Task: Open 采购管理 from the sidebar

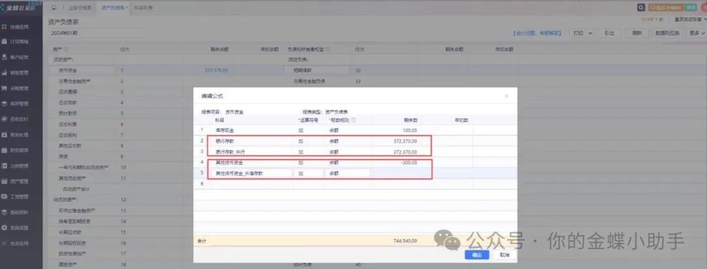Action: (x=5, y=88)
